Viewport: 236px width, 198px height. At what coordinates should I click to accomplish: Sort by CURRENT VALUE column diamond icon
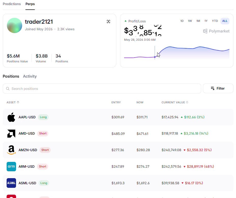pos(187,102)
